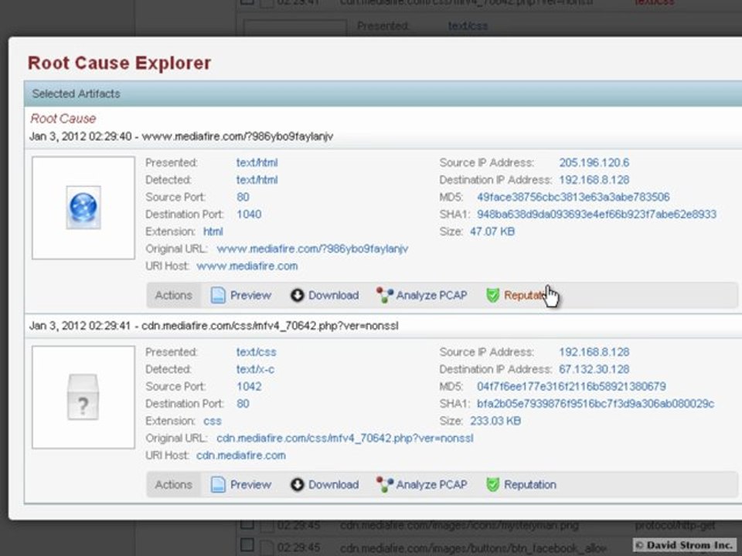Open Preview label for the css artifact
742x556 pixels.
(x=250, y=485)
